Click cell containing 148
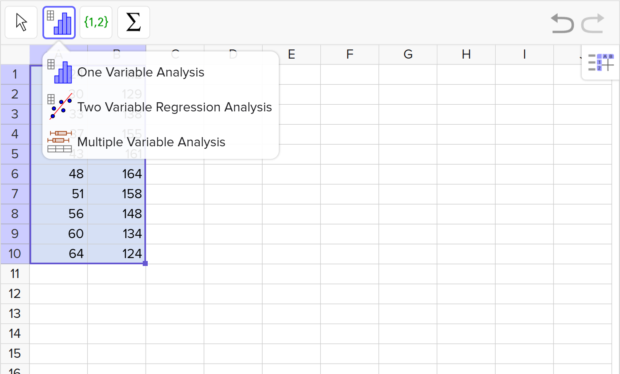 click(117, 214)
